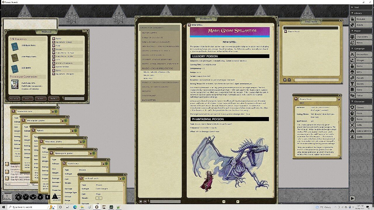Viewport: 374px width, 210px height.
Task: Click the NPCs skull icon
Action: pos(352,72)
